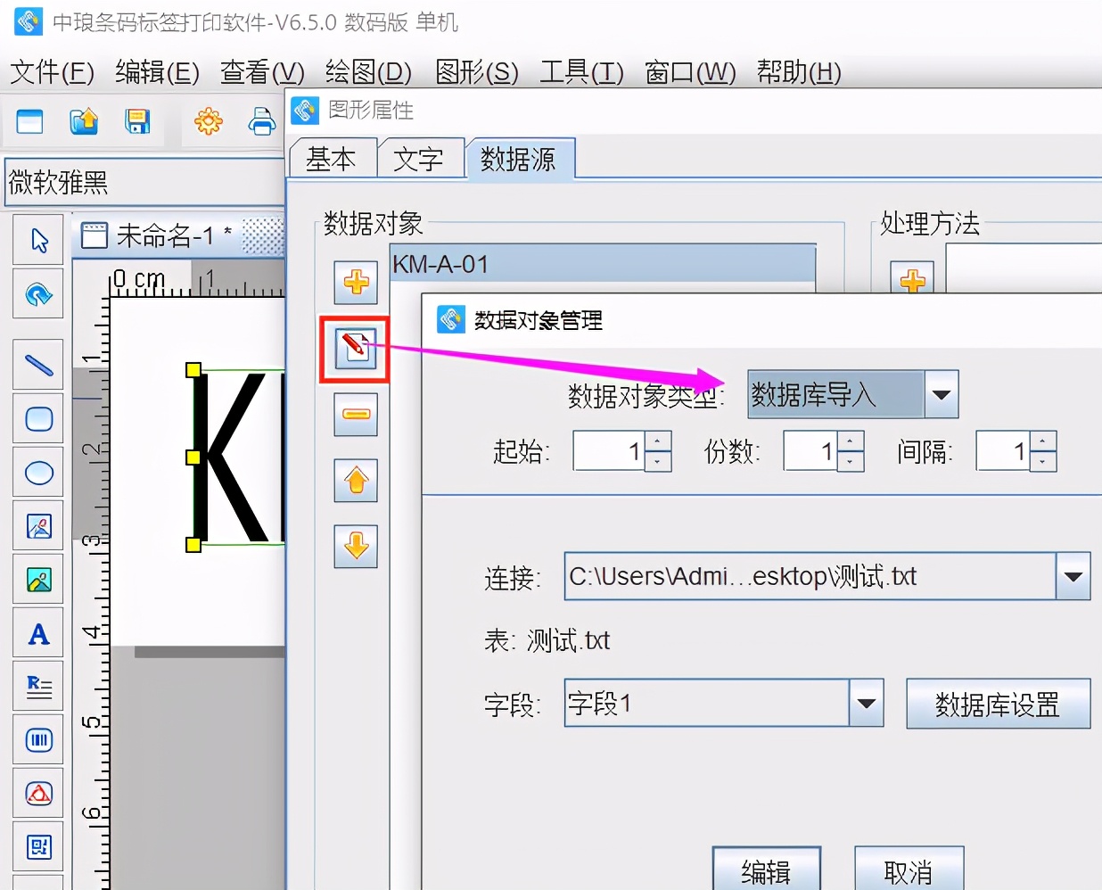The image size is (1102, 890).
Task: Select the QR code tool
Action: pyautogui.click(x=38, y=847)
